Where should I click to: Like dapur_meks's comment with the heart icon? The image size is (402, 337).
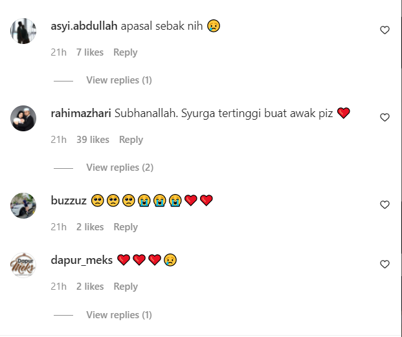click(385, 264)
